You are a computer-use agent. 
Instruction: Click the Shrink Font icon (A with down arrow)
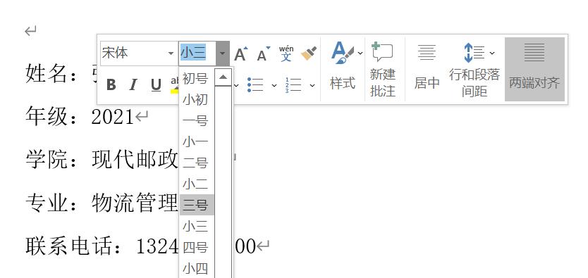[263, 54]
